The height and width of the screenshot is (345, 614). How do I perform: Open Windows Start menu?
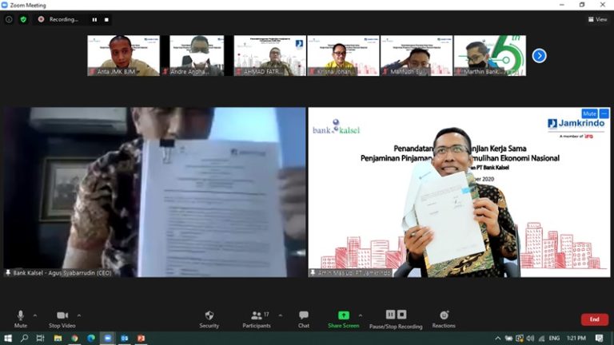8,339
